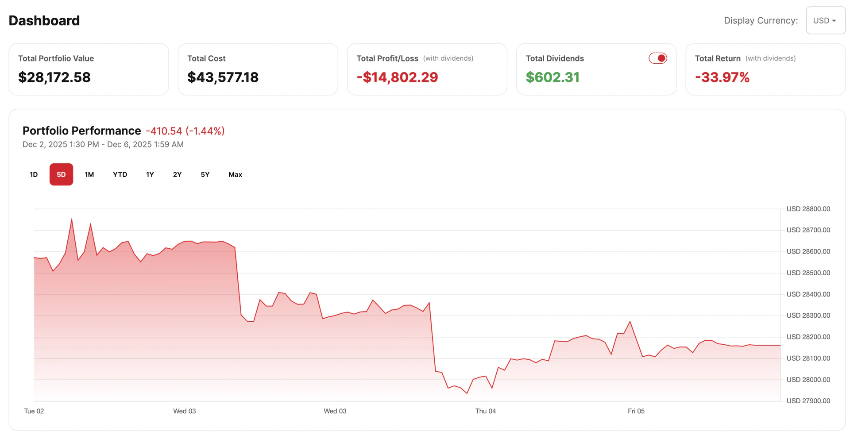Choose the 5Y time range

point(205,174)
